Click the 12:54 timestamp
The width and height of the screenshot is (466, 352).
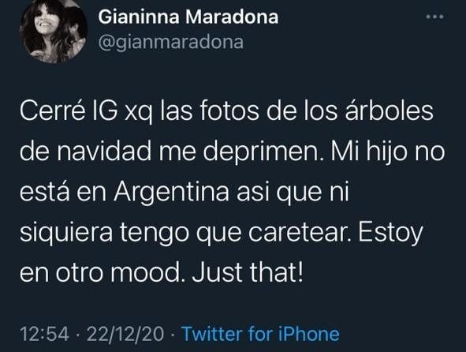pyautogui.click(x=44, y=334)
